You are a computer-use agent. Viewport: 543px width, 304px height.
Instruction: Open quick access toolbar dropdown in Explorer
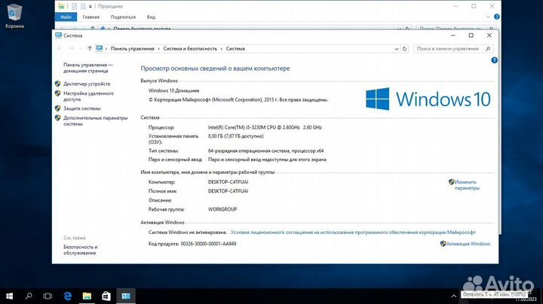coord(90,7)
